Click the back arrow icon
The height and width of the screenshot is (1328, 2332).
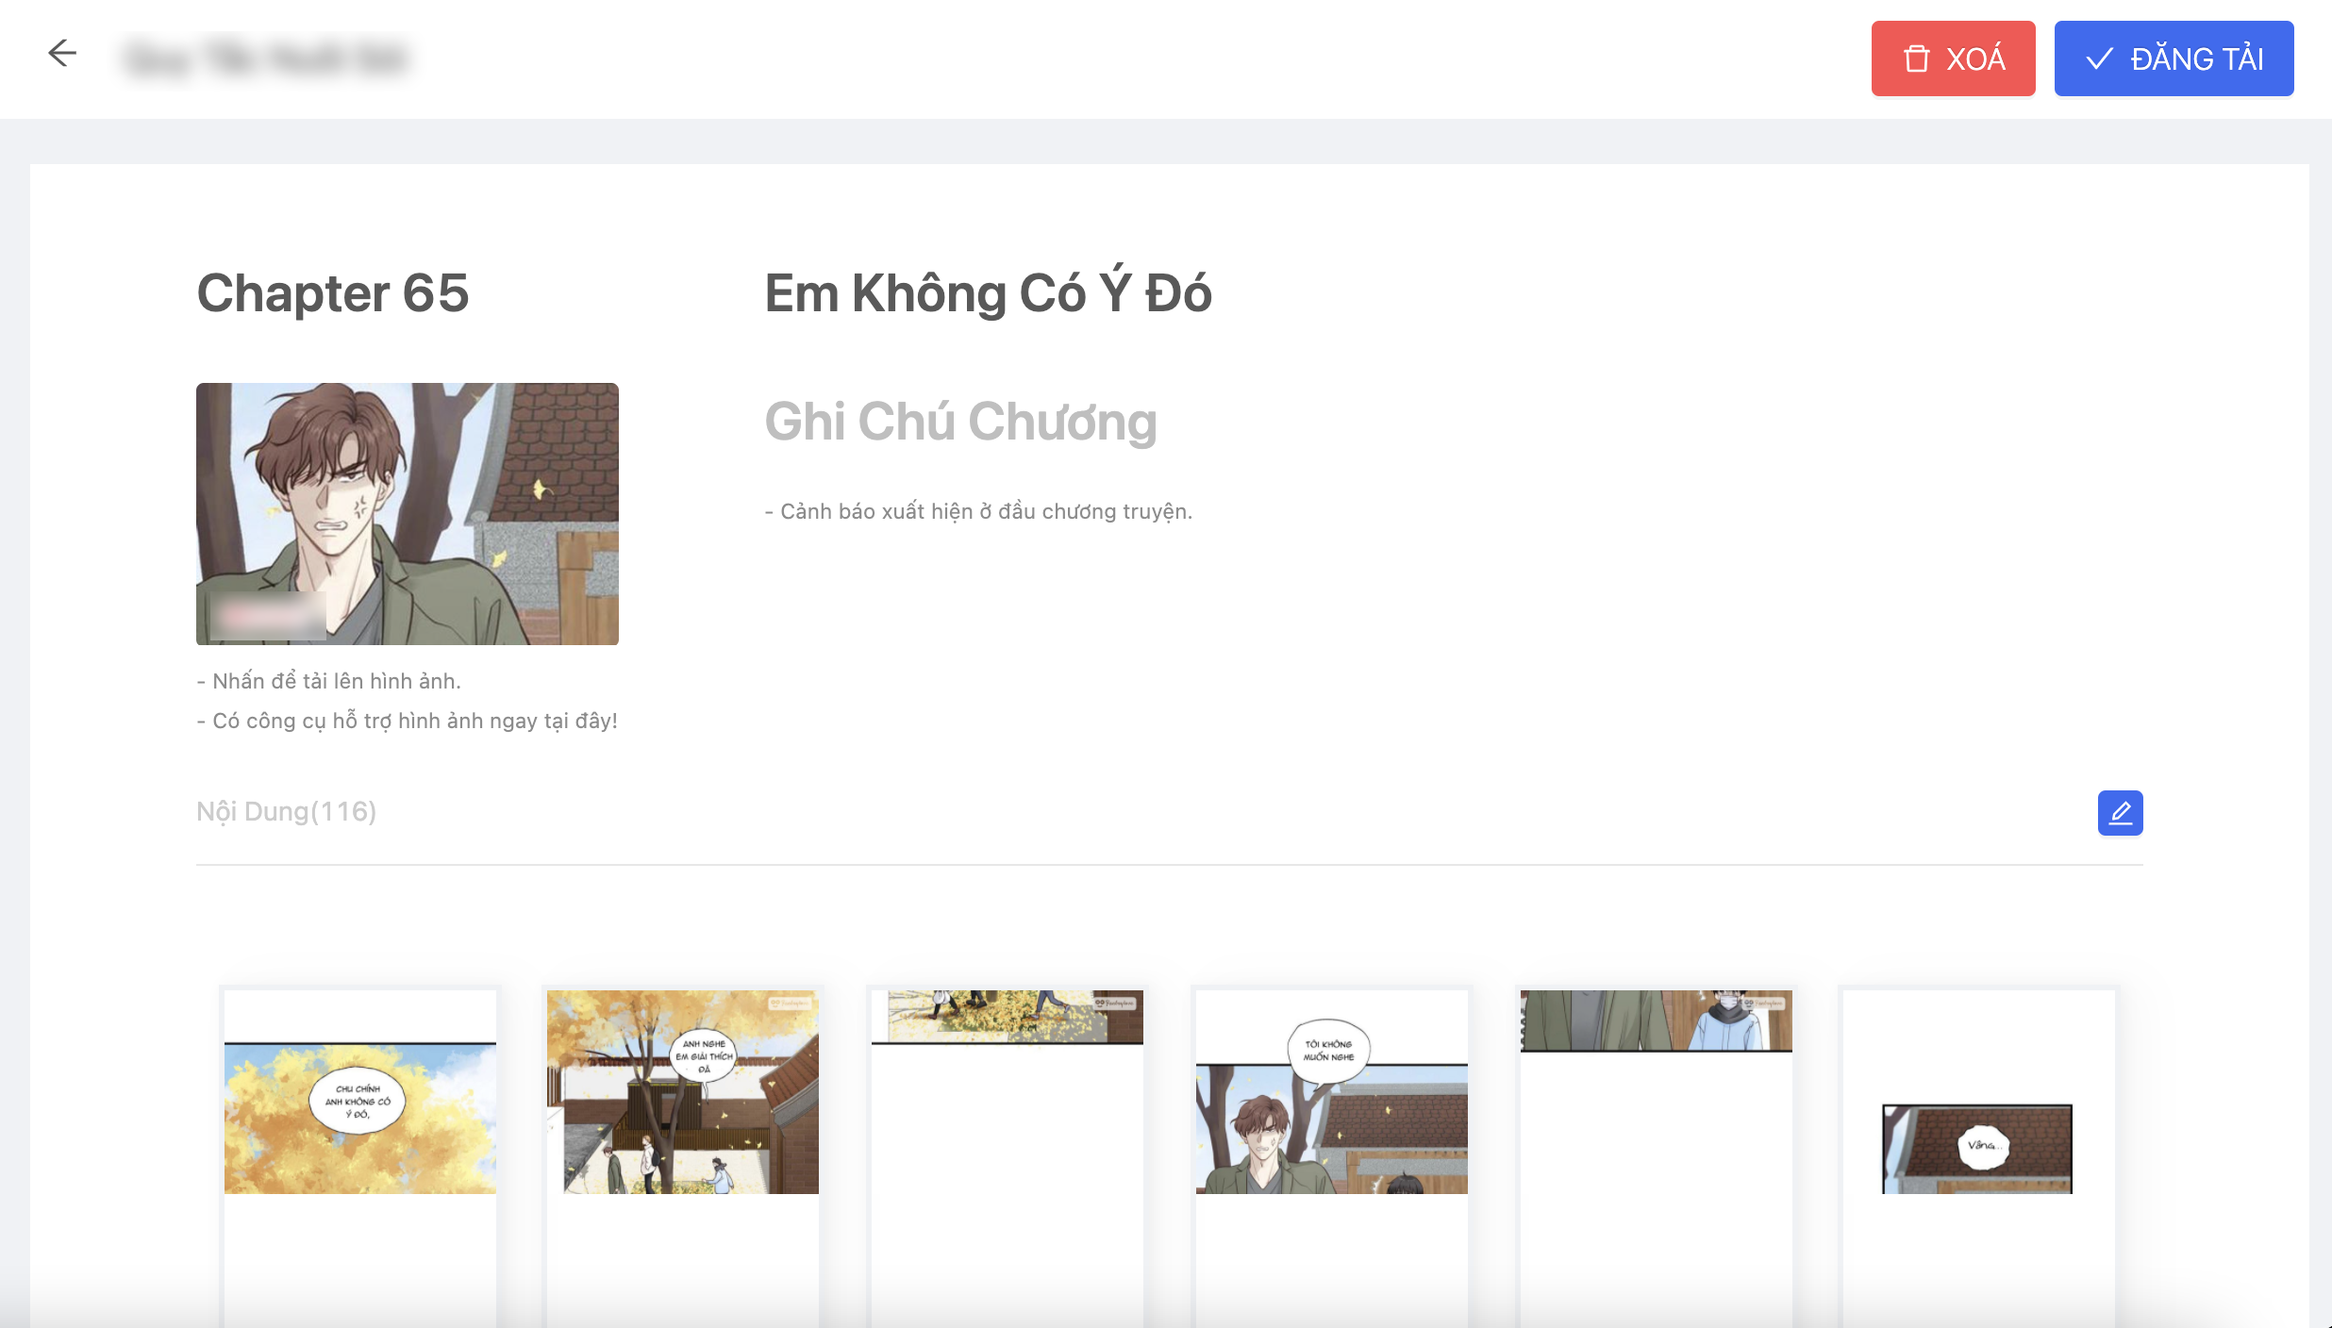(62, 53)
